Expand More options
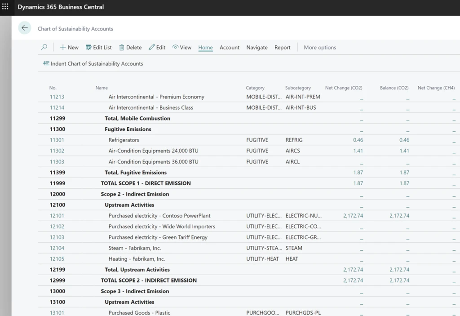Viewport: 460px width, 316px height. tap(320, 47)
